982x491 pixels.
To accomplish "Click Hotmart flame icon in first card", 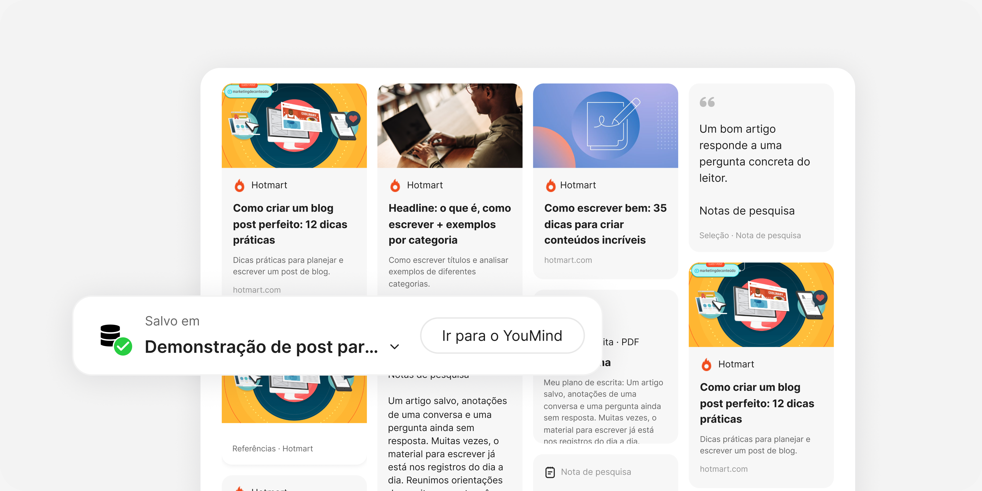I will [239, 185].
